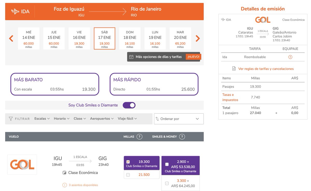Click Pasajes 19.300 miles value in details
The image size is (311, 191).
pos(256,87)
